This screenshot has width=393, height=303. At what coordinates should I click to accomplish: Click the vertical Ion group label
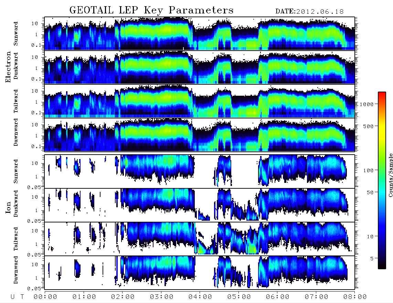8,207
